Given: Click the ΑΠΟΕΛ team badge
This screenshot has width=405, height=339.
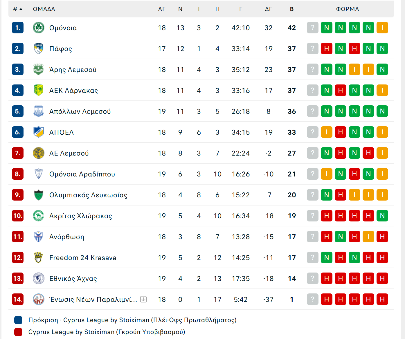Looking at the screenshot, I should click(38, 132).
